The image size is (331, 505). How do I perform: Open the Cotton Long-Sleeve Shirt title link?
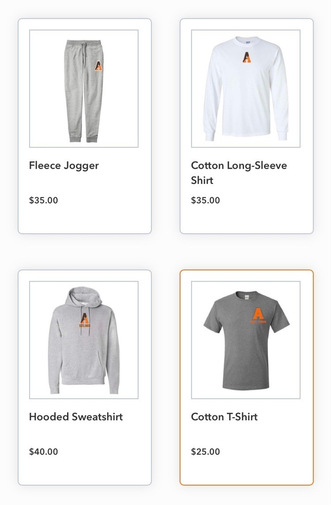pos(239,173)
